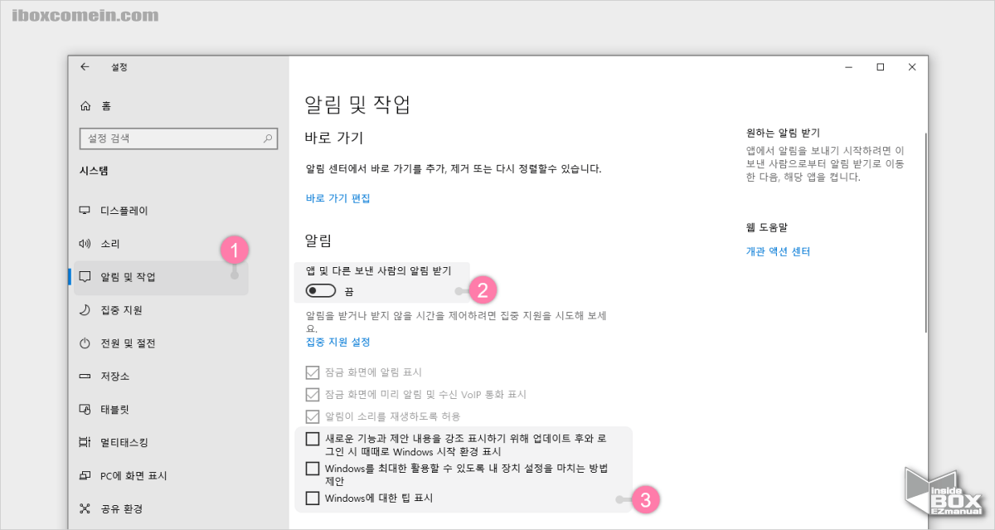
Task: Open 전원 및 절전 power settings icon
Action: point(85,343)
